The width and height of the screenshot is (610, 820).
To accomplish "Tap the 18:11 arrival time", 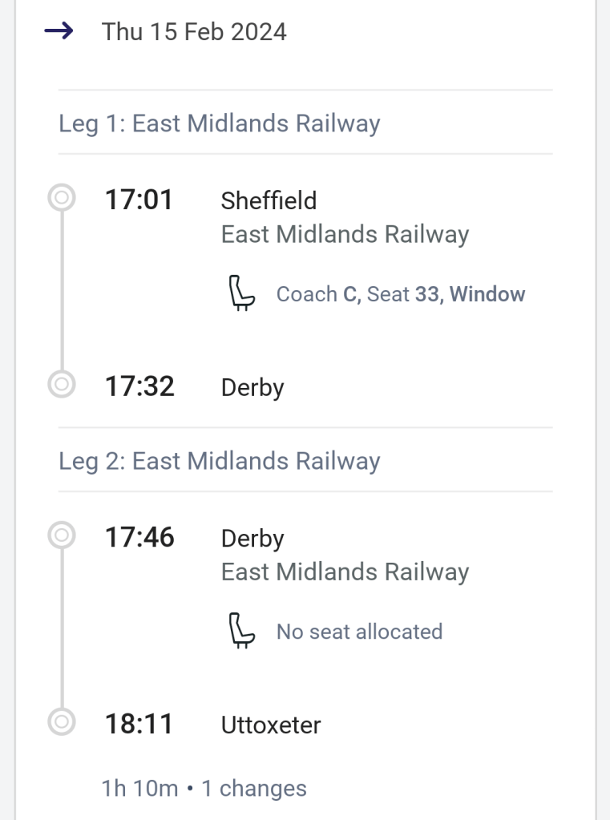I will [139, 724].
